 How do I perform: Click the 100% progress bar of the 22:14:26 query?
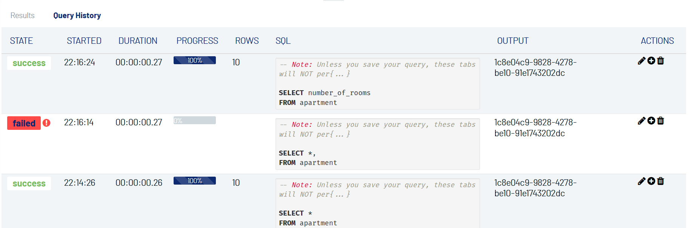tap(195, 181)
